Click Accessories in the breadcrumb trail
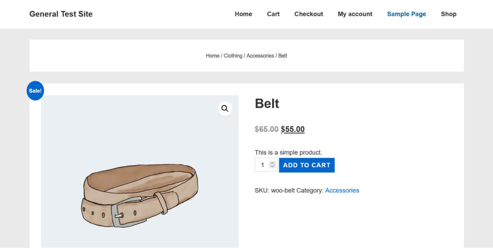493x248 pixels. click(260, 56)
